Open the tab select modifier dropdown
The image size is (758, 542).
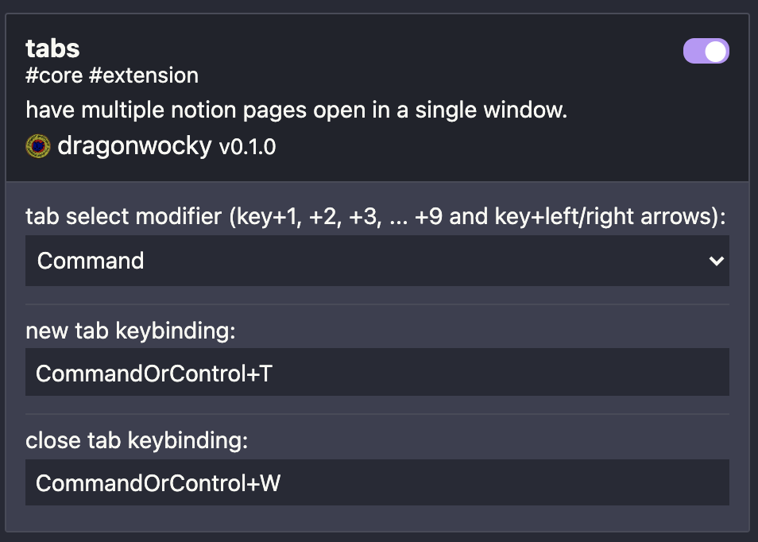coord(377,260)
